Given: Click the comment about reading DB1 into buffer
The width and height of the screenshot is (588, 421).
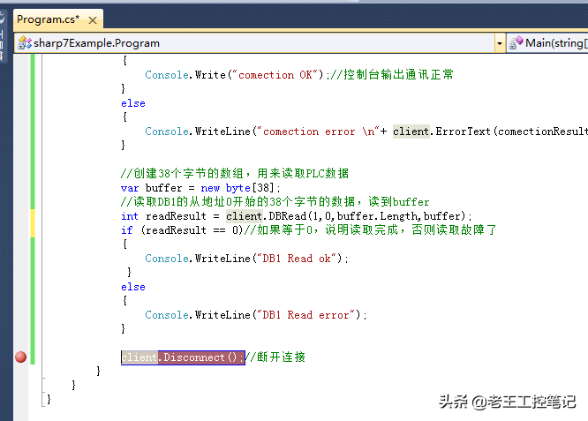Looking at the screenshot, I should pos(275,202).
